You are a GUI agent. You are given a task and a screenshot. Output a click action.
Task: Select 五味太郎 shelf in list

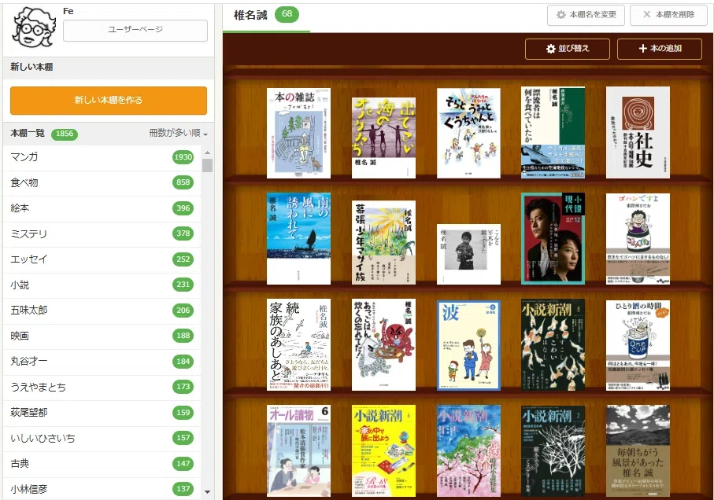102,310
